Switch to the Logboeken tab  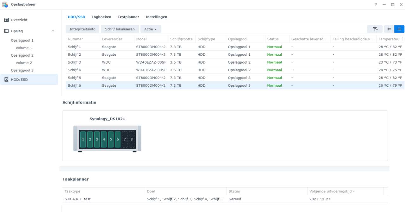tap(101, 17)
